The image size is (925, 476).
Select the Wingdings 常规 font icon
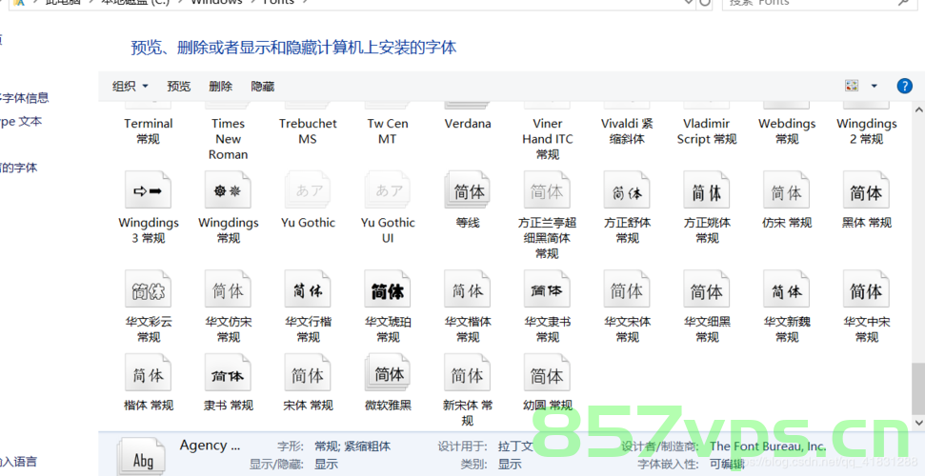pyautogui.click(x=228, y=190)
